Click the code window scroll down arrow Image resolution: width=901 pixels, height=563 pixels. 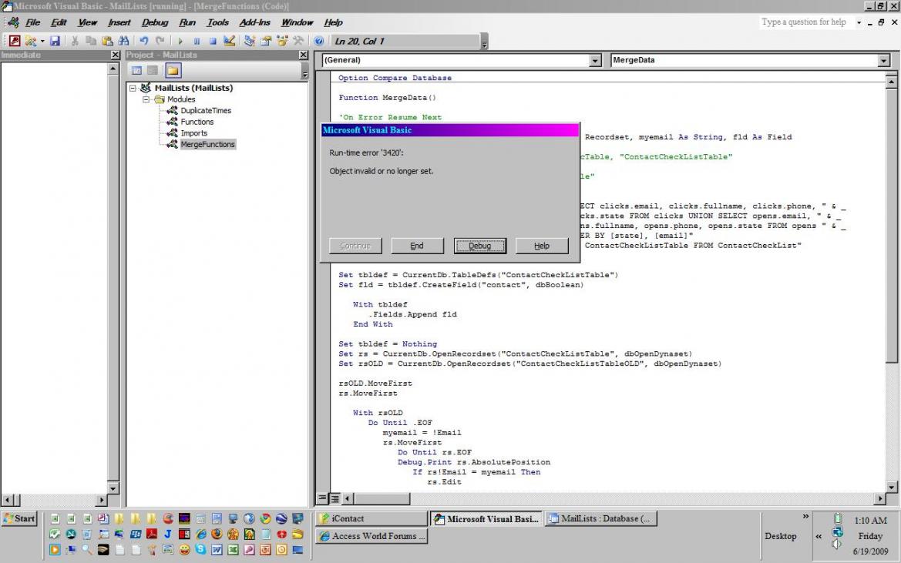pyautogui.click(x=891, y=487)
